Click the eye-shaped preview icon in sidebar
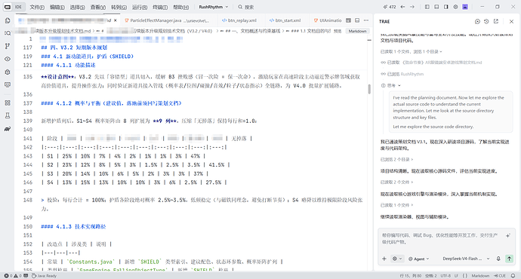The image size is (521, 279). 8,59
